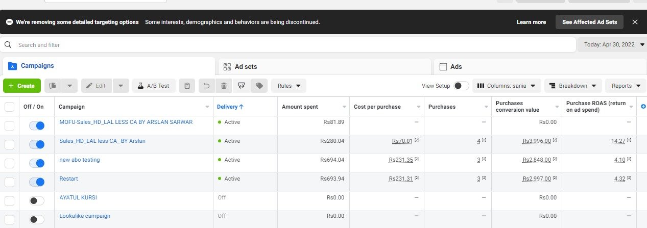
Task: Switch to the Ad sets tab
Action: tap(324, 66)
